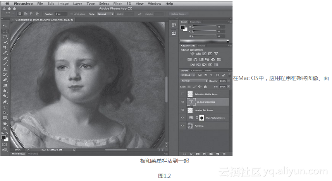Select the Zoom tool

click(5, 129)
